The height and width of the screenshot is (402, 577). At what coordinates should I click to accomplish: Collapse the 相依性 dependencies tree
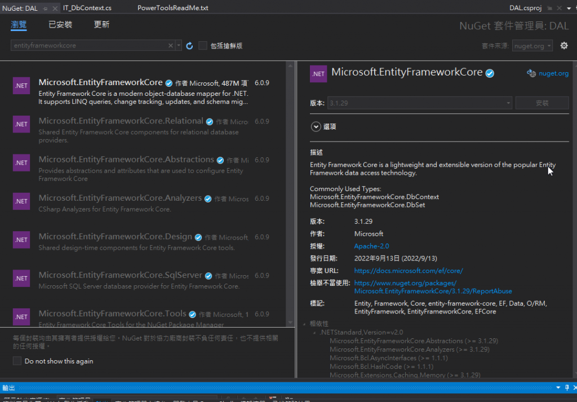pos(304,324)
